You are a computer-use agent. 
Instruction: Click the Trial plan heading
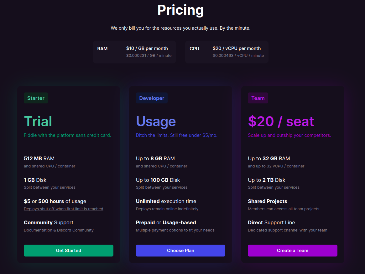point(38,121)
